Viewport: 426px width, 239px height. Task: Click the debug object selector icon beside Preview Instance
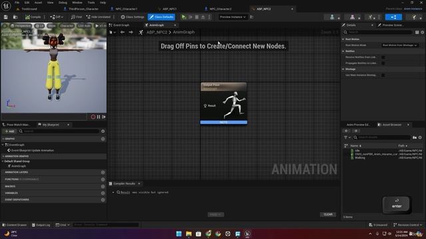coord(252,17)
